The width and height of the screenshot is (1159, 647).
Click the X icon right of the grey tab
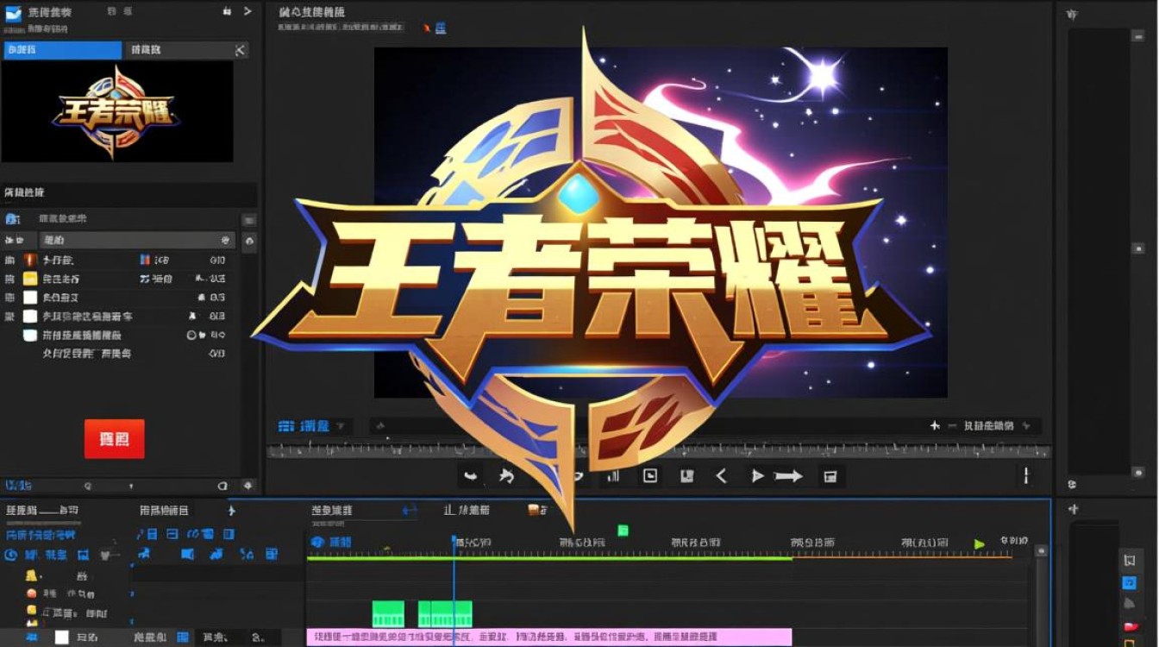point(240,50)
